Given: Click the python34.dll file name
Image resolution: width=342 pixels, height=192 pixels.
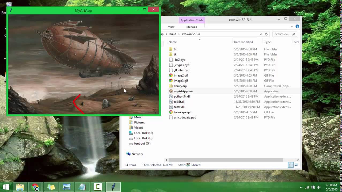Looking at the screenshot, I should 182,97.
